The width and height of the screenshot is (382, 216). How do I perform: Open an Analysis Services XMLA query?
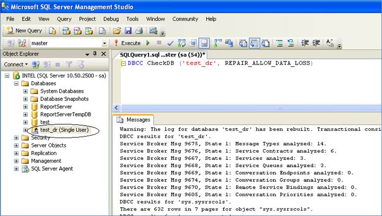click(x=89, y=31)
